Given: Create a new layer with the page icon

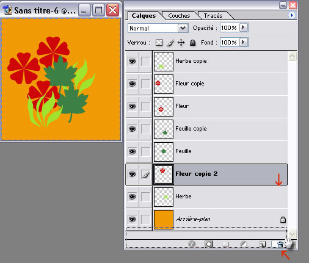Looking at the screenshot, I should coord(262,244).
